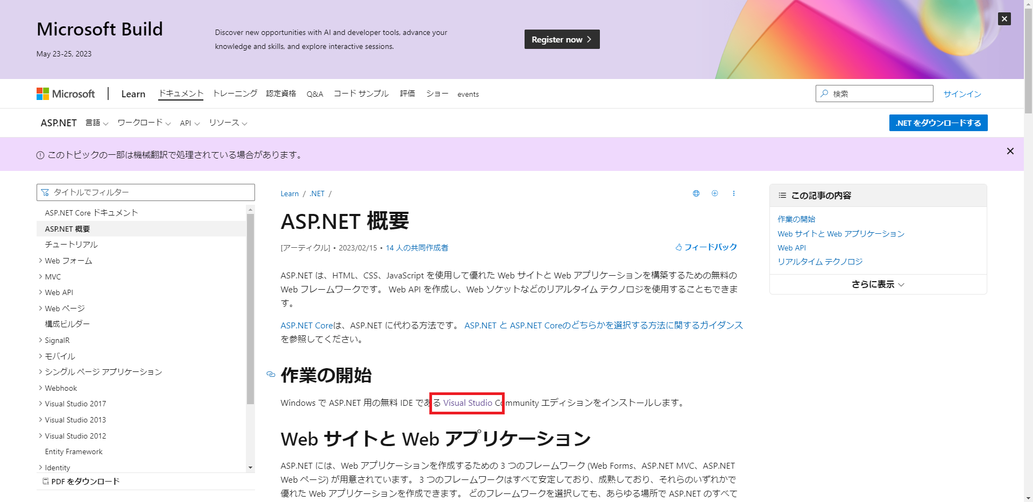The height and width of the screenshot is (502, 1033).
Task: Expand the 言語 dropdown
Action: click(97, 123)
